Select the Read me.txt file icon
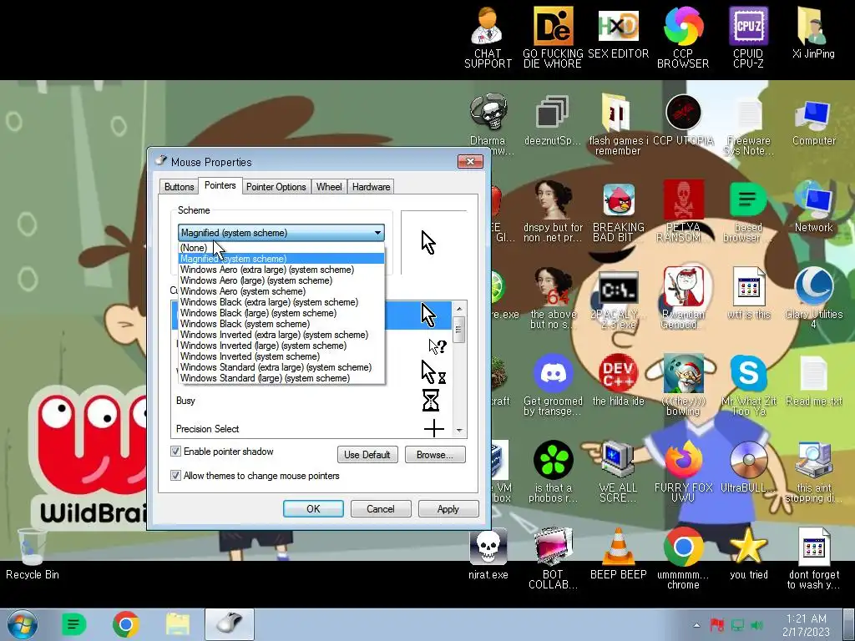Image resolution: width=855 pixels, height=641 pixels. [x=813, y=381]
